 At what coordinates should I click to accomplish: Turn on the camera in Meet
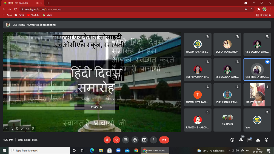(116, 140)
